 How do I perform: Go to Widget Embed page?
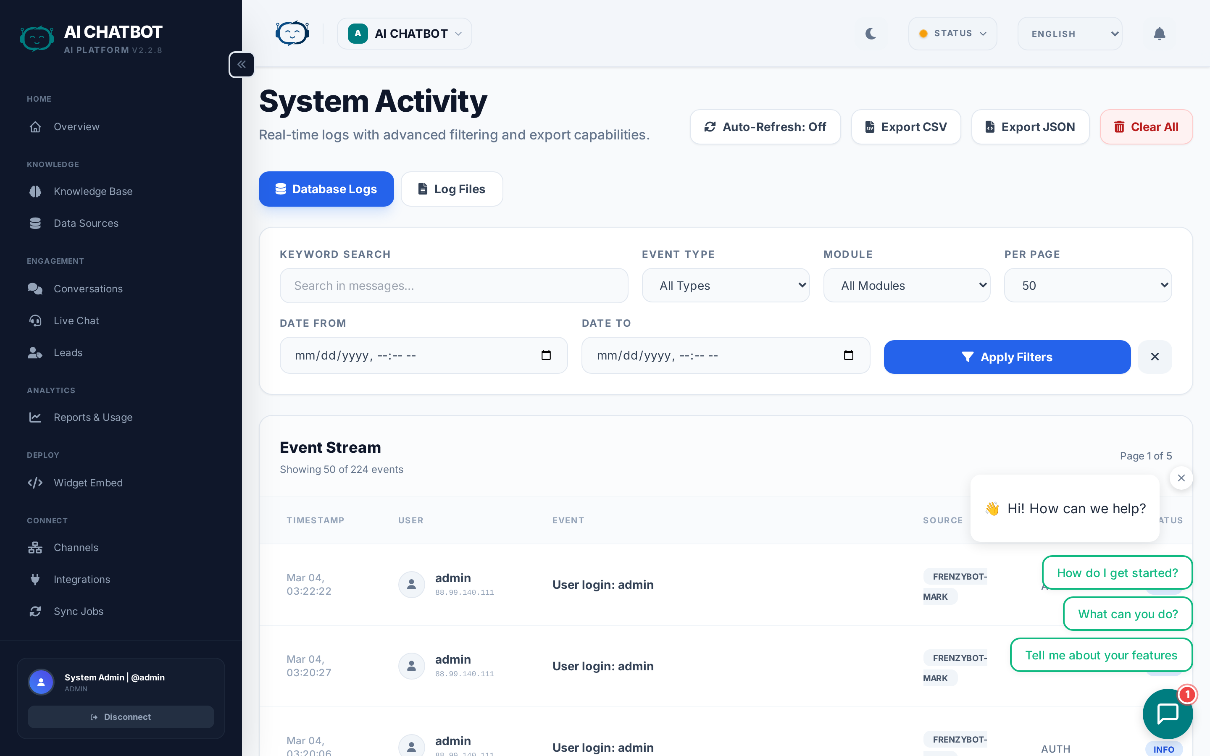[88, 483]
